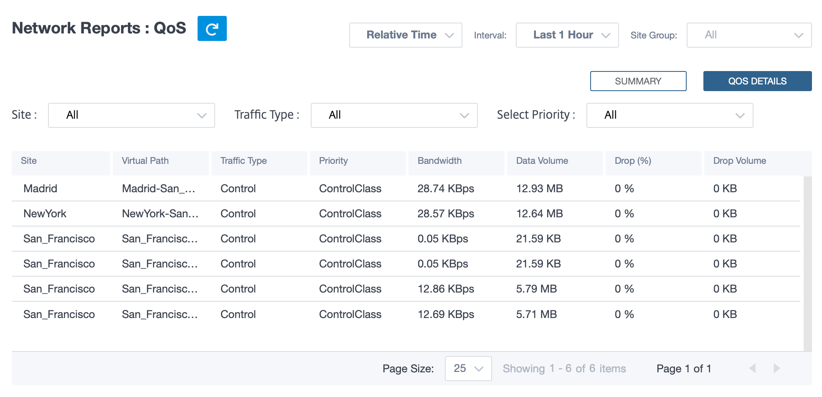The height and width of the screenshot is (397, 822).
Task: Click the 12.93 MB data volume
Action: [x=540, y=188]
